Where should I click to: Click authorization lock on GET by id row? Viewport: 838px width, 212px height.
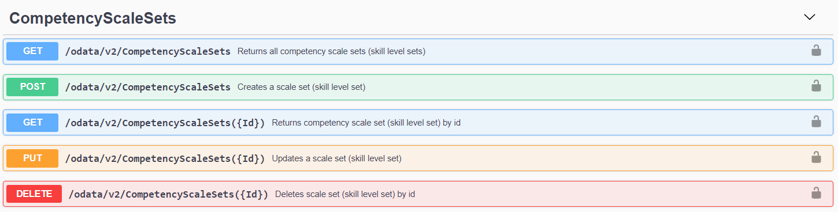[816, 122]
